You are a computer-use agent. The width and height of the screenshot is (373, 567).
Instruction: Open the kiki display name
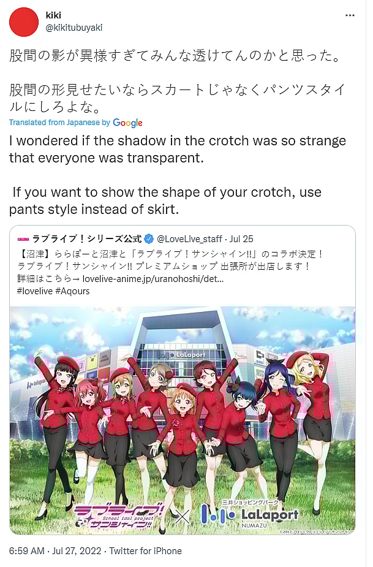click(53, 15)
